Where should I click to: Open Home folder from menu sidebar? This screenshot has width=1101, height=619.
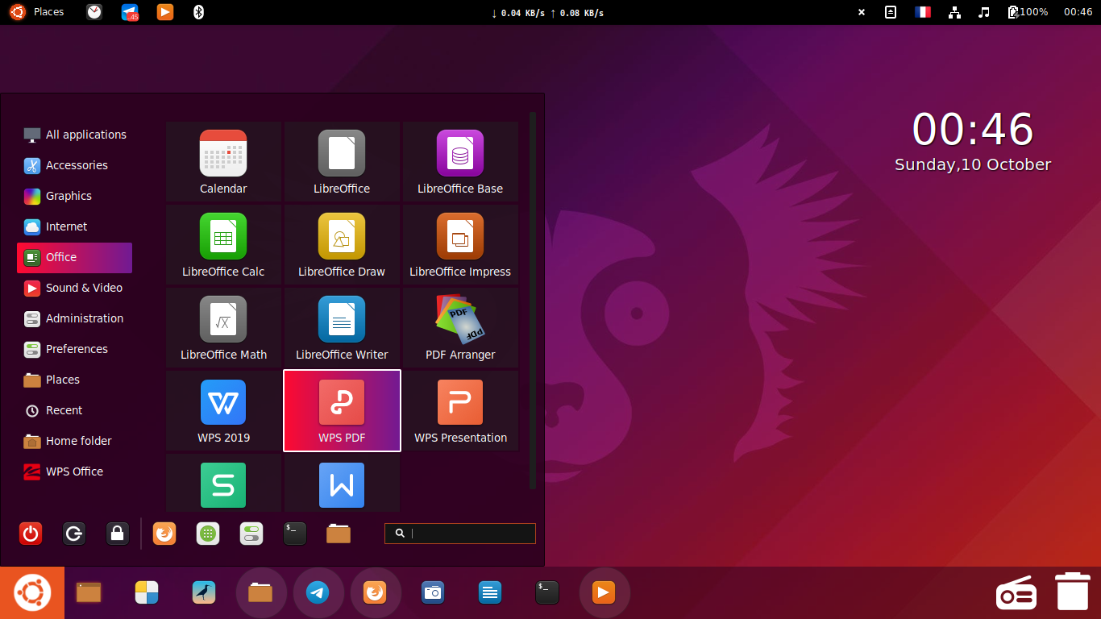click(x=74, y=441)
